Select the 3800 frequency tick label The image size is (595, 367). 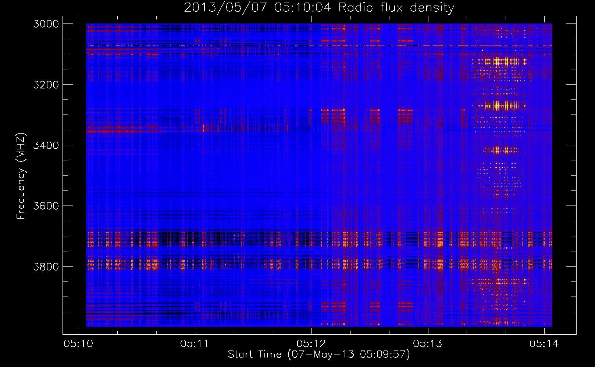[46, 266]
